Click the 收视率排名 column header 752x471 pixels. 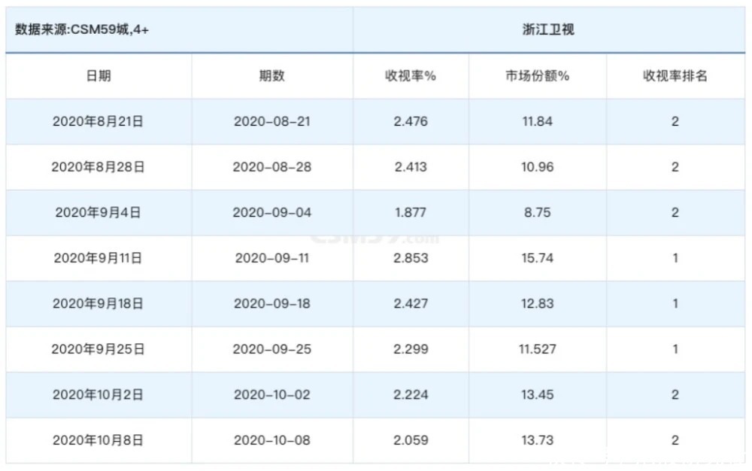[675, 76]
